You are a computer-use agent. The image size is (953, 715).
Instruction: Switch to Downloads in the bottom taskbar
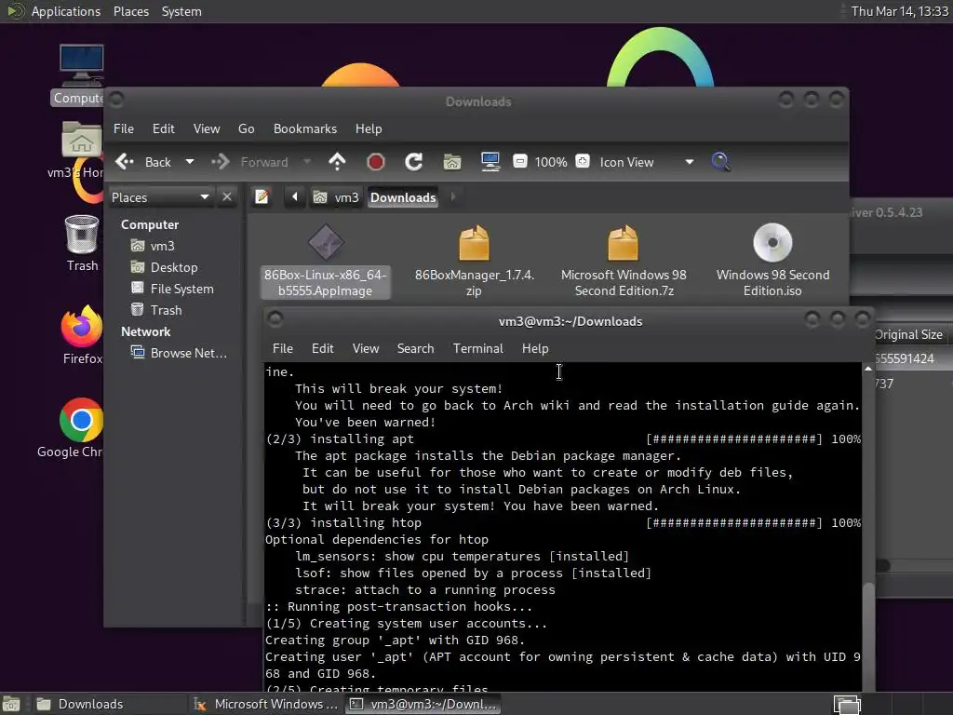click(x=108, y=704)
